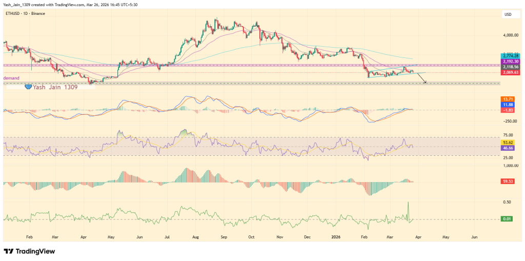Viewport: 525px width, 261px height.
Task: Click the red 2,069.63 current price label
Action: [511, 73]
